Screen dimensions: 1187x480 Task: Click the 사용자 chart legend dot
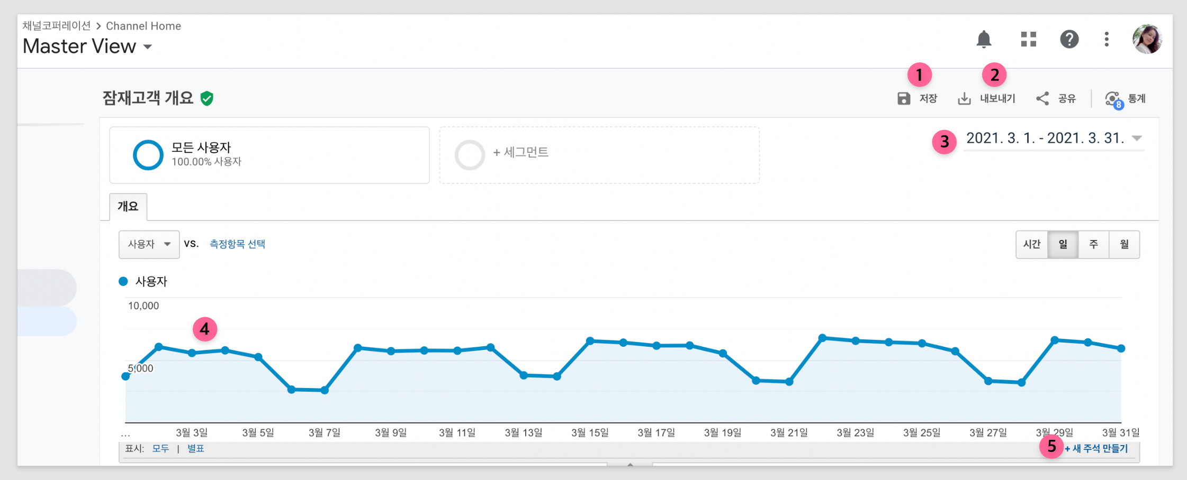123,281
